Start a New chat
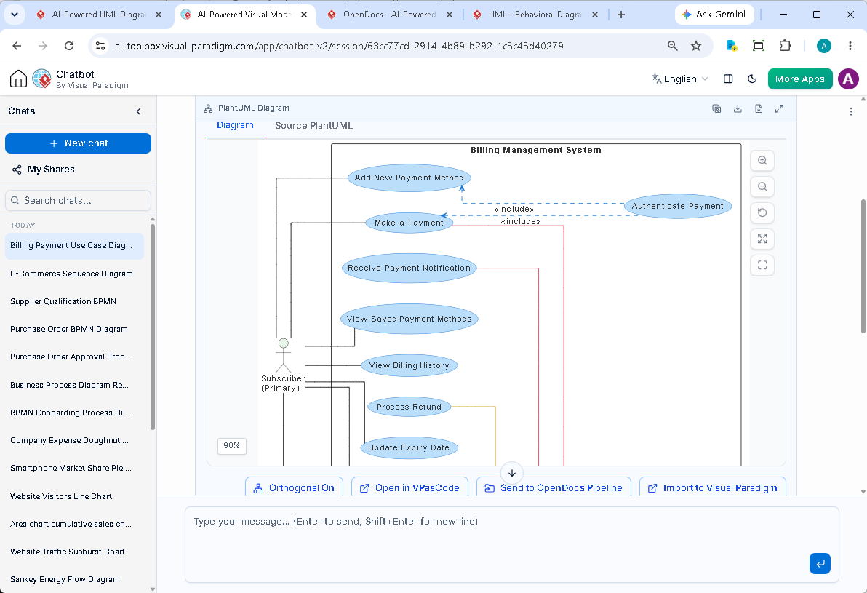This screenshot has width=867, height=593. point(78,143)
